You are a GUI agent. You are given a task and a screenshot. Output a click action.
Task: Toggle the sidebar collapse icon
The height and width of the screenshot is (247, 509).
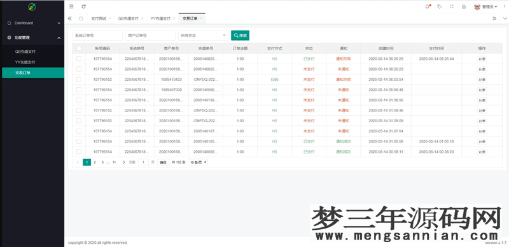[72, 6]
